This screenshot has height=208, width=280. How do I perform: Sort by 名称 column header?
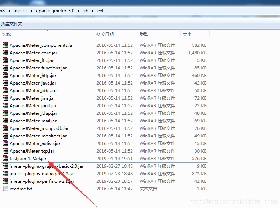pyautogui.click(x=47, y=34)
